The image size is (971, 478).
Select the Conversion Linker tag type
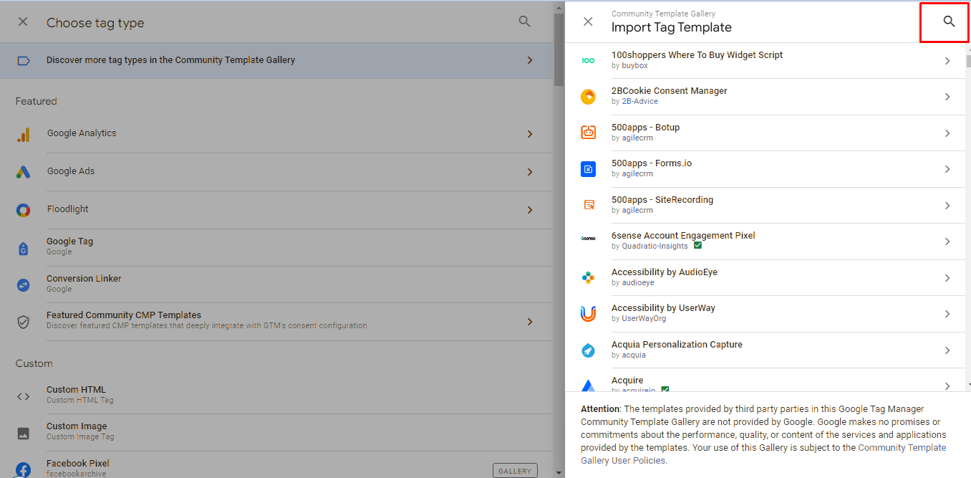coord(276,285)
